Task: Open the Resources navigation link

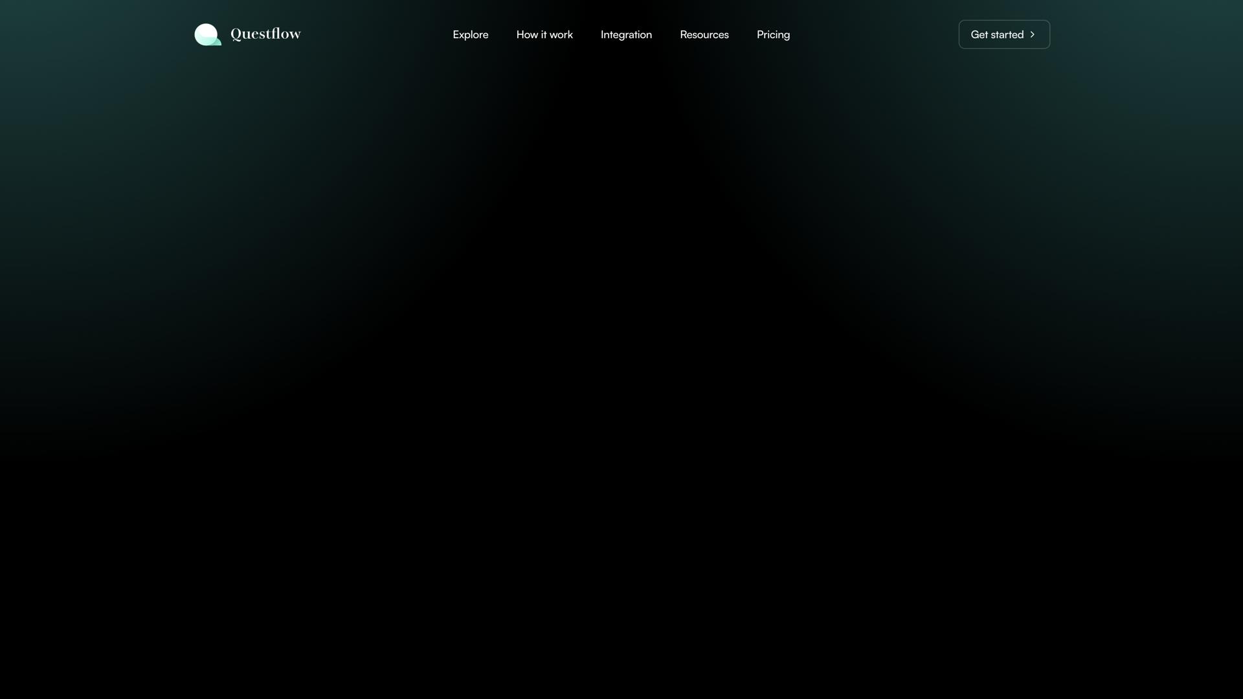Action: [x=704, y=34]
